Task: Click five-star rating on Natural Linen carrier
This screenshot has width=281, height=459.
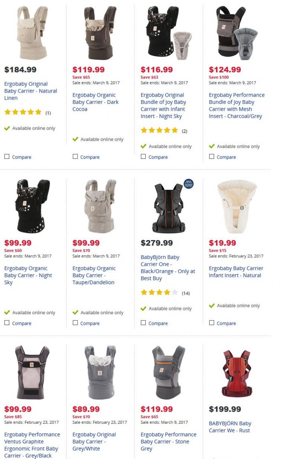Action: 23,112
